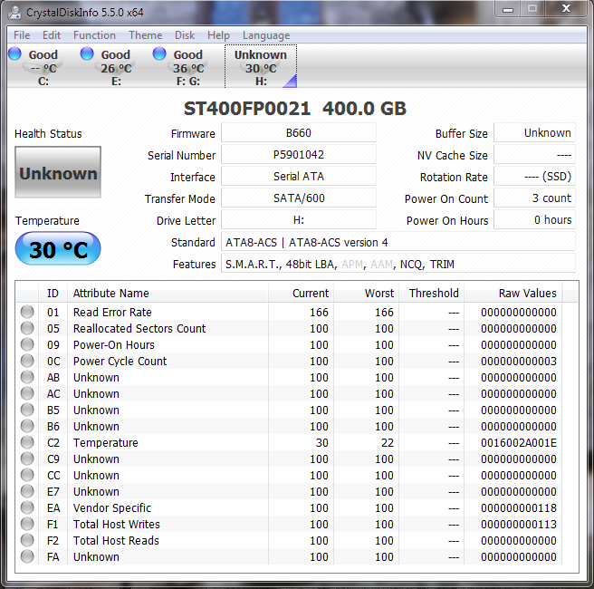Click the Raw Values column header

(527, 294)
